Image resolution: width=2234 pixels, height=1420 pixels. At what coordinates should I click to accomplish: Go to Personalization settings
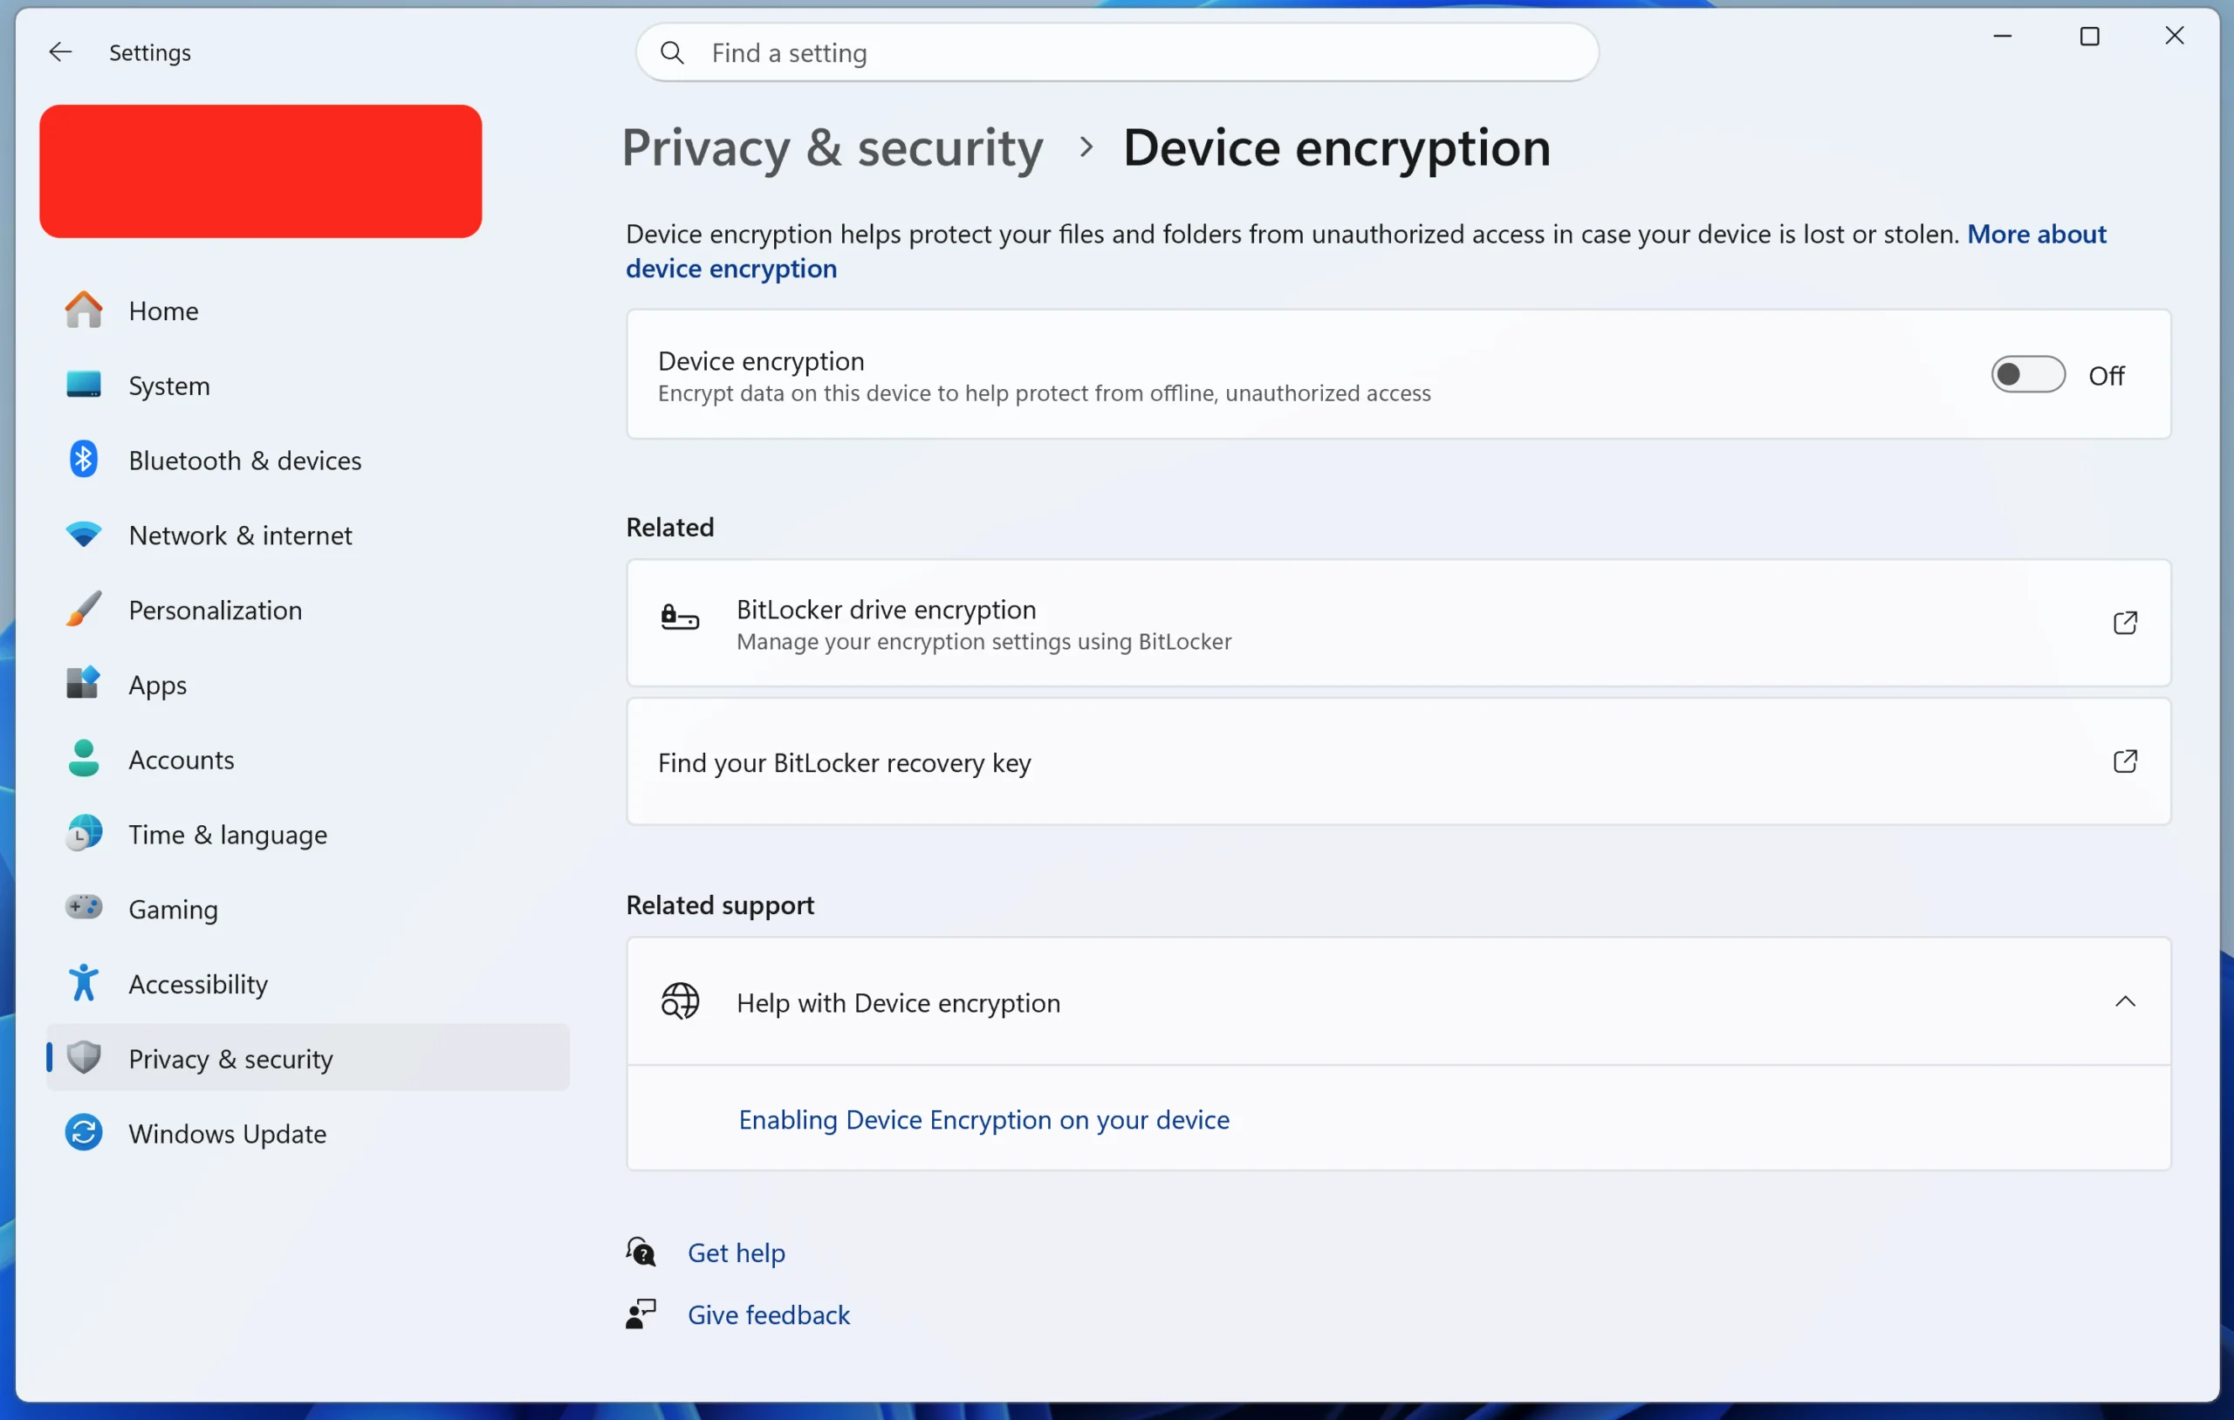(x=308, y=610)
